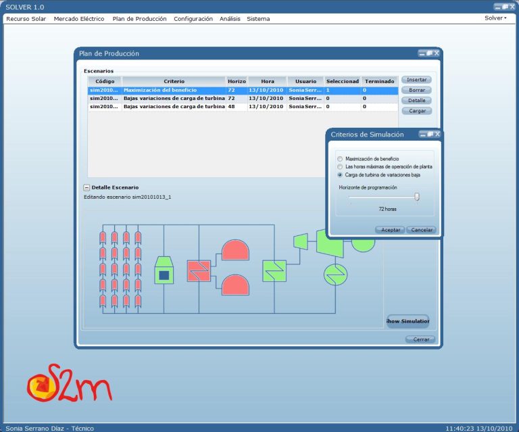Choose Las horas máximas de operación option
Viewport: 519px width, 432px height.
click(340, 166)
